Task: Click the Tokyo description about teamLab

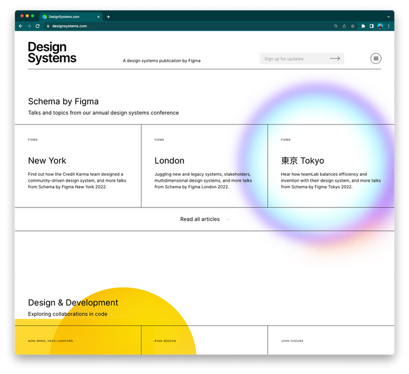Action: coord(331,181)
